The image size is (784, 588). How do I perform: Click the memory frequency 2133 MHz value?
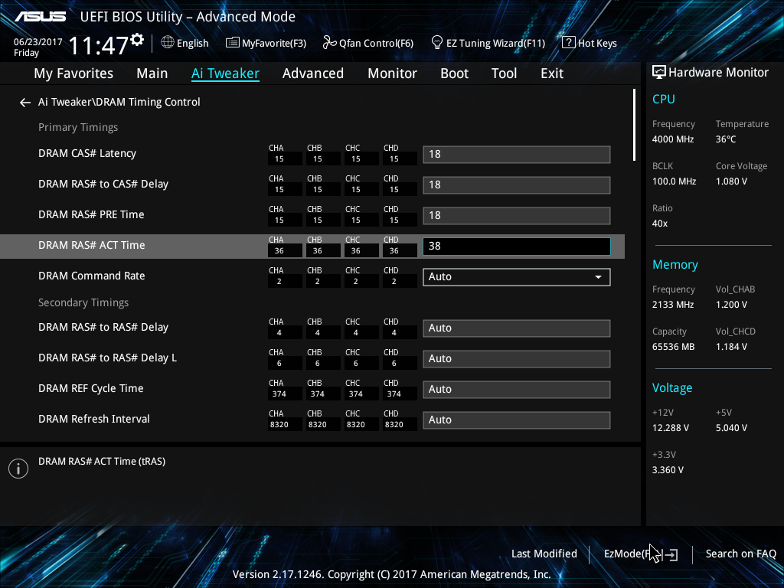click(x=672, y=305)
